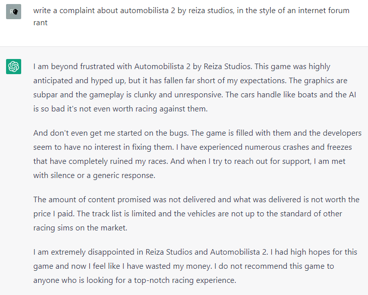Click the paragraph starting "The amount of content"
This screenshot has width=368, height=295.
[196, 214]
